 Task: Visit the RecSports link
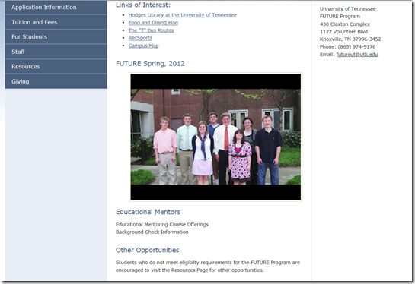tap(140, 38)
